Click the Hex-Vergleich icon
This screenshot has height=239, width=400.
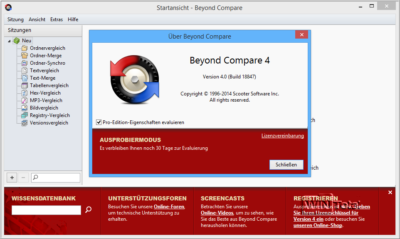pos(25,93)
